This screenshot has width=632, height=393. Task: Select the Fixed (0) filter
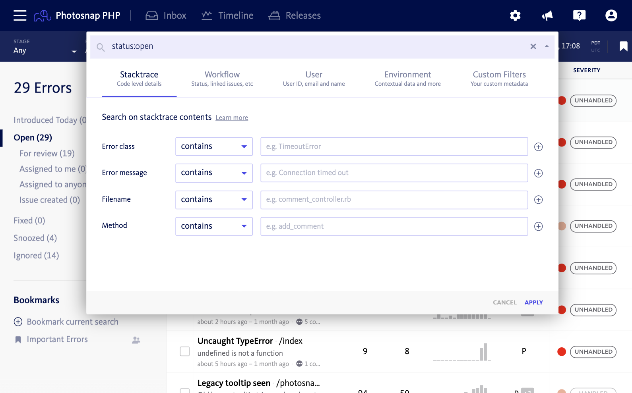coord(29,221)
